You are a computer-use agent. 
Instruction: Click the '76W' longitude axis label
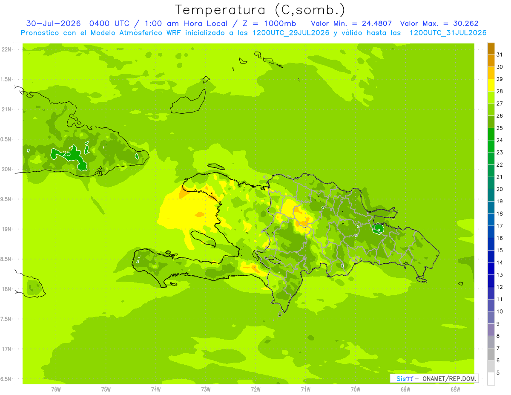[56, 389]
